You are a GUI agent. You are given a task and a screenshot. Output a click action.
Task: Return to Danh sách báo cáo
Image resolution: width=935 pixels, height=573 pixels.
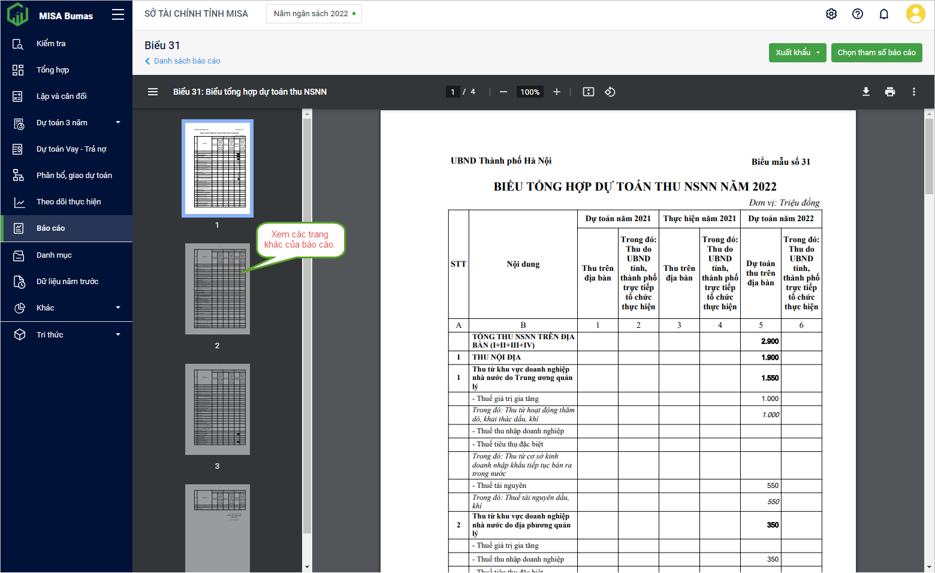pyautogui.click(x=186, y=61)
